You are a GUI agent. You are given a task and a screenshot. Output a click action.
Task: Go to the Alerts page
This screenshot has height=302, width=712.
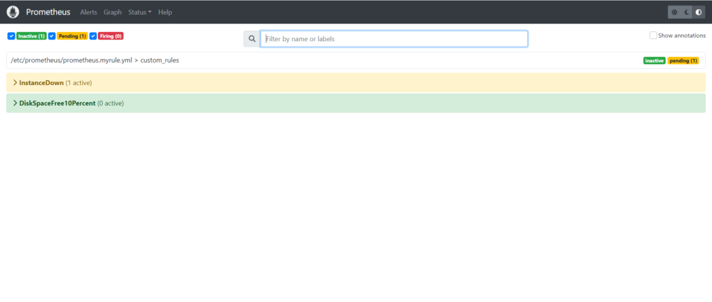click(88, 13)
